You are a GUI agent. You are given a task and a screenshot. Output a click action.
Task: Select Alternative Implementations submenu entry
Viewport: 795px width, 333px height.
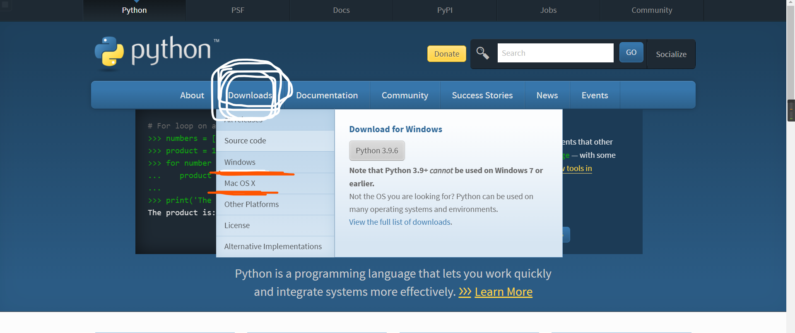[x=275, y=246]
